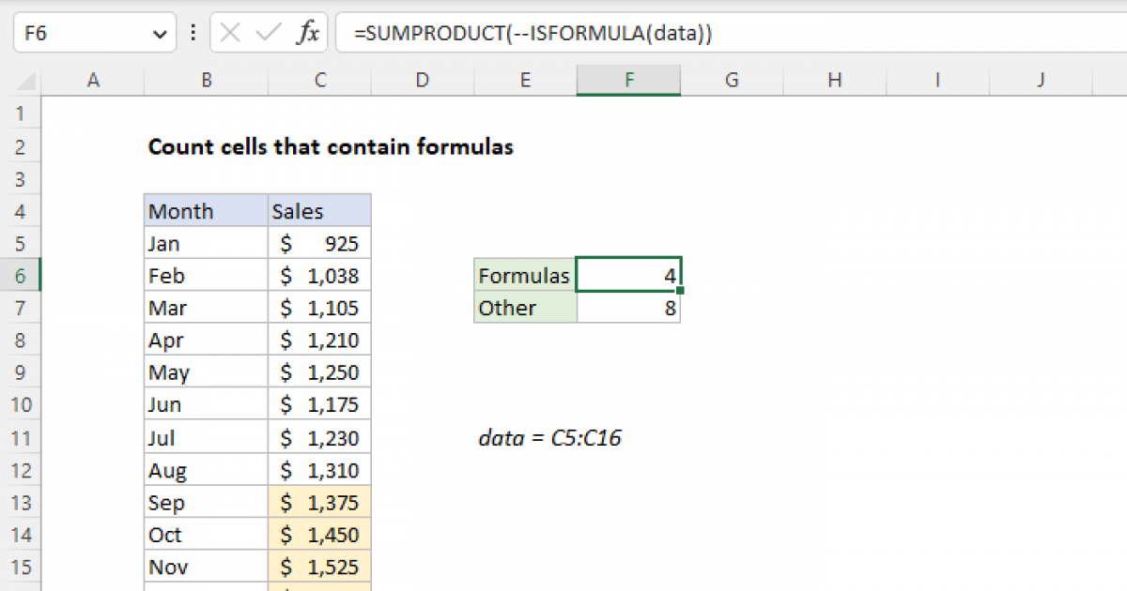Image resolution: width=1127 pixels, height=591 pixels.
Task: Select column B header
Action: 206,81
